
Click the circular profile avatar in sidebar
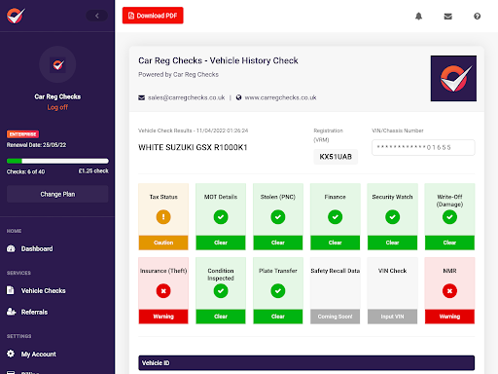click(57, 64)
